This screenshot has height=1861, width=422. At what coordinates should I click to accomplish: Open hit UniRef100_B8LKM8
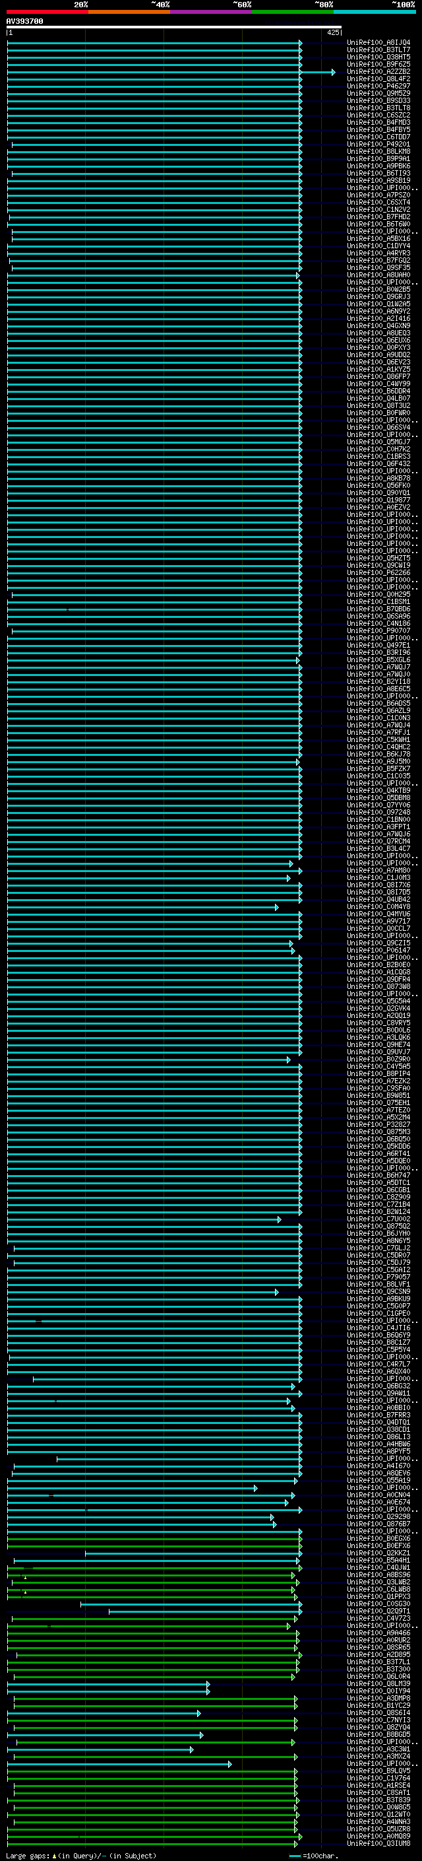(x=378, y=151)
